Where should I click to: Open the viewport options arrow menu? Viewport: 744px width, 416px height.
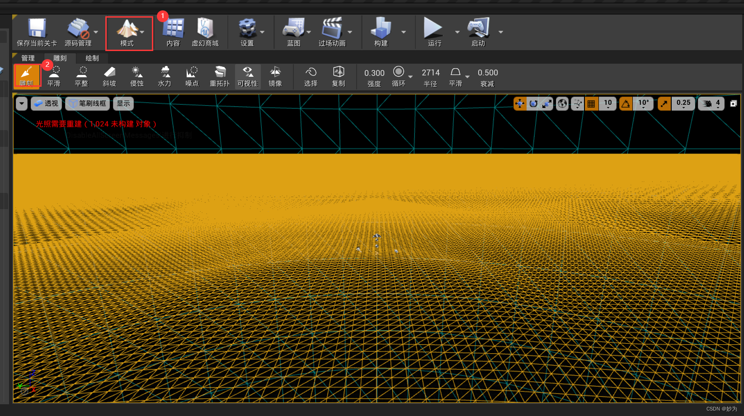[x=22, y=103]
